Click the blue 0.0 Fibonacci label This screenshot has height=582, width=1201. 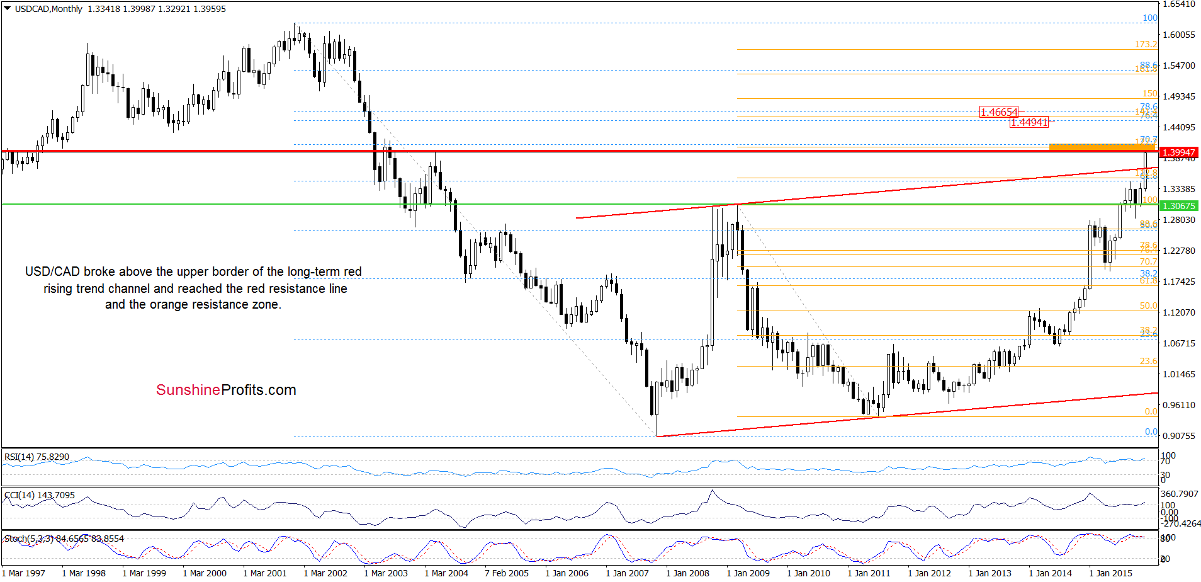pos(1151,431)
